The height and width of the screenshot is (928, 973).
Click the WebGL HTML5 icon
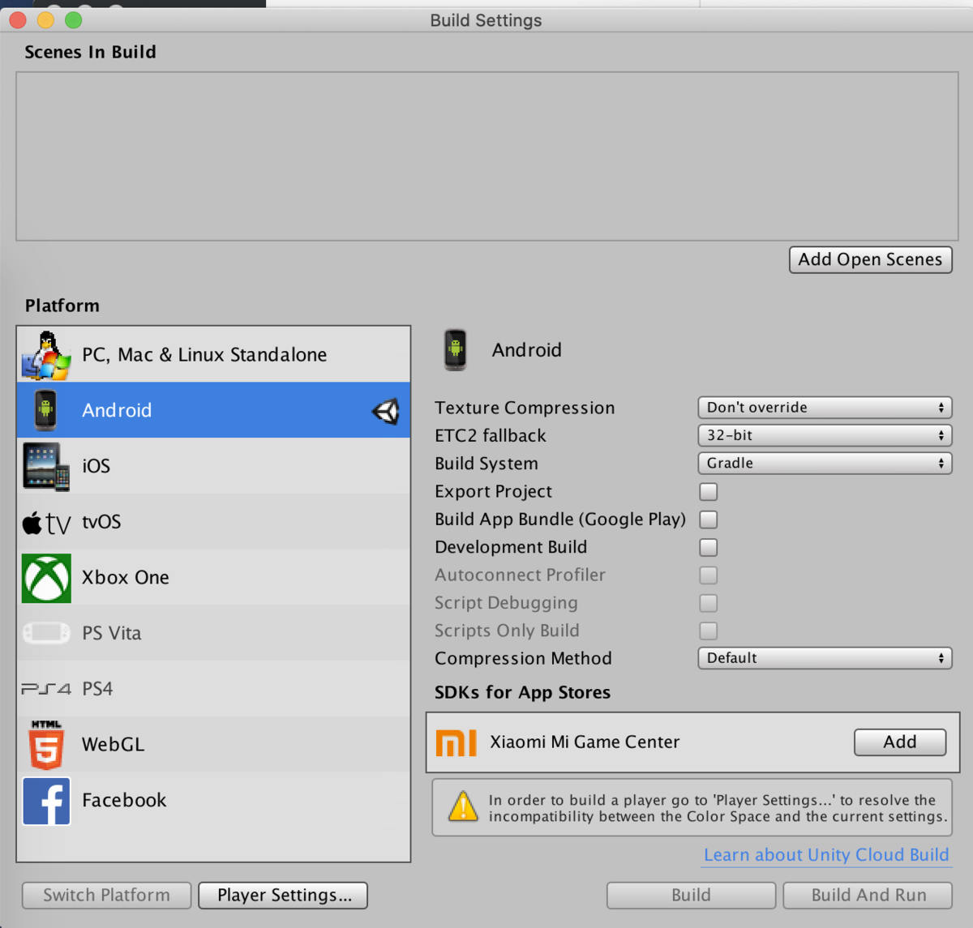tap(46, 744)
